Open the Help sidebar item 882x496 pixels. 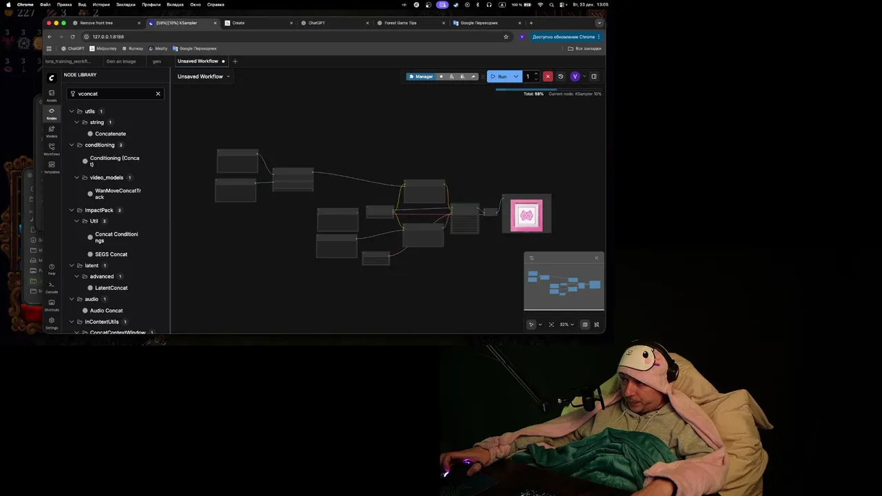[52, 269]
